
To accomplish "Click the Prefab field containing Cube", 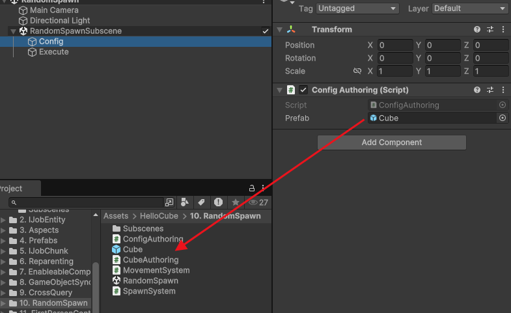I will [432, 118].
